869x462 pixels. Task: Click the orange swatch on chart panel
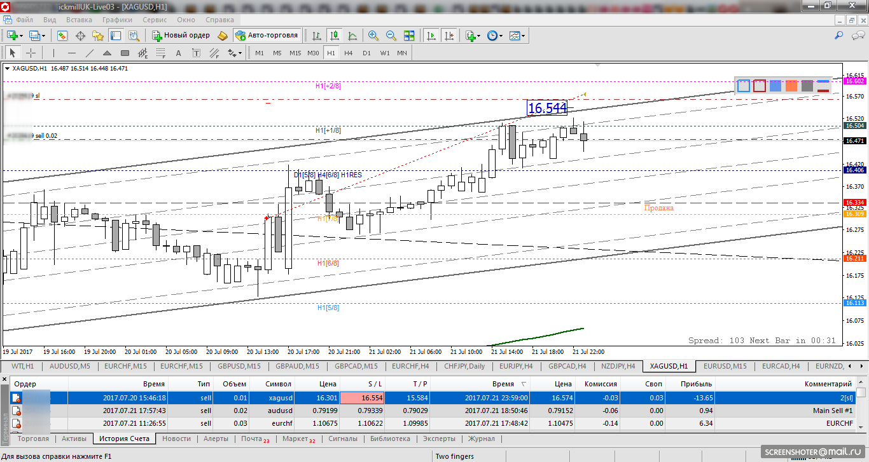[791, 86]
